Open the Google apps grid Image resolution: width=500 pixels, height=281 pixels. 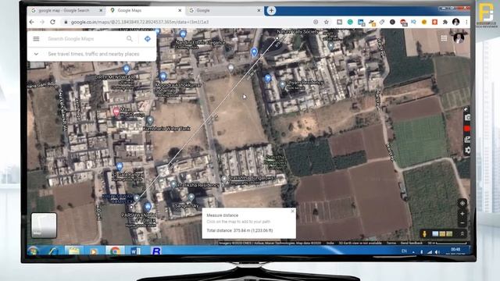[444, 38]
